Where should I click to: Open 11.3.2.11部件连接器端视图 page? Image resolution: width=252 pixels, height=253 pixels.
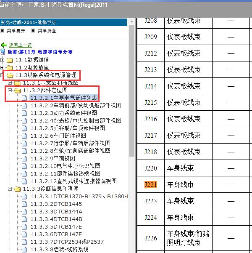coord(66,173)
